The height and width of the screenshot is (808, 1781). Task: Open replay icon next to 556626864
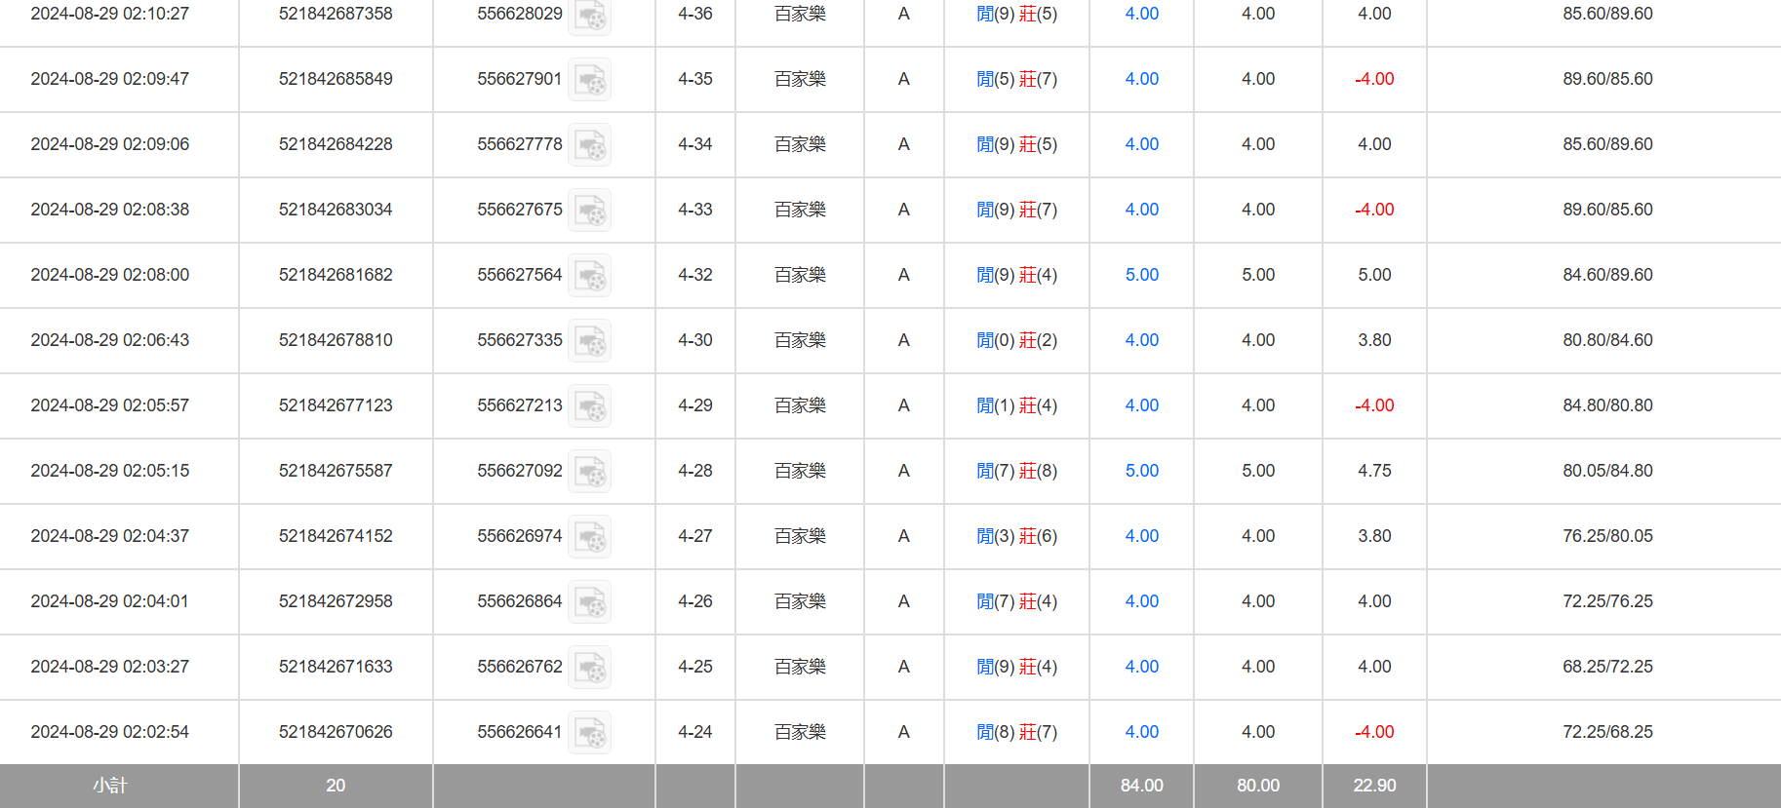click(x=589, y=601)
